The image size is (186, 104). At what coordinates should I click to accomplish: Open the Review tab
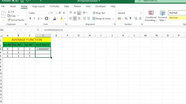click(x=77, y=6)
